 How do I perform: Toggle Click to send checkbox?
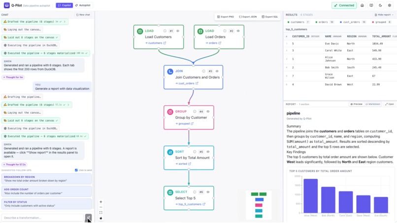click(x=76, y=170)
